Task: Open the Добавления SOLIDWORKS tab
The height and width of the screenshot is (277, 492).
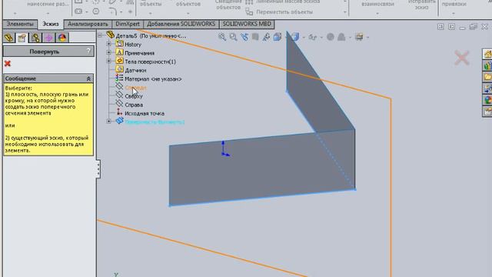Action: 181,24
